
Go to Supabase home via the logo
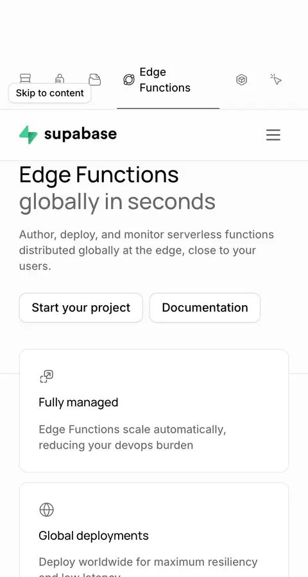point(68,135)
